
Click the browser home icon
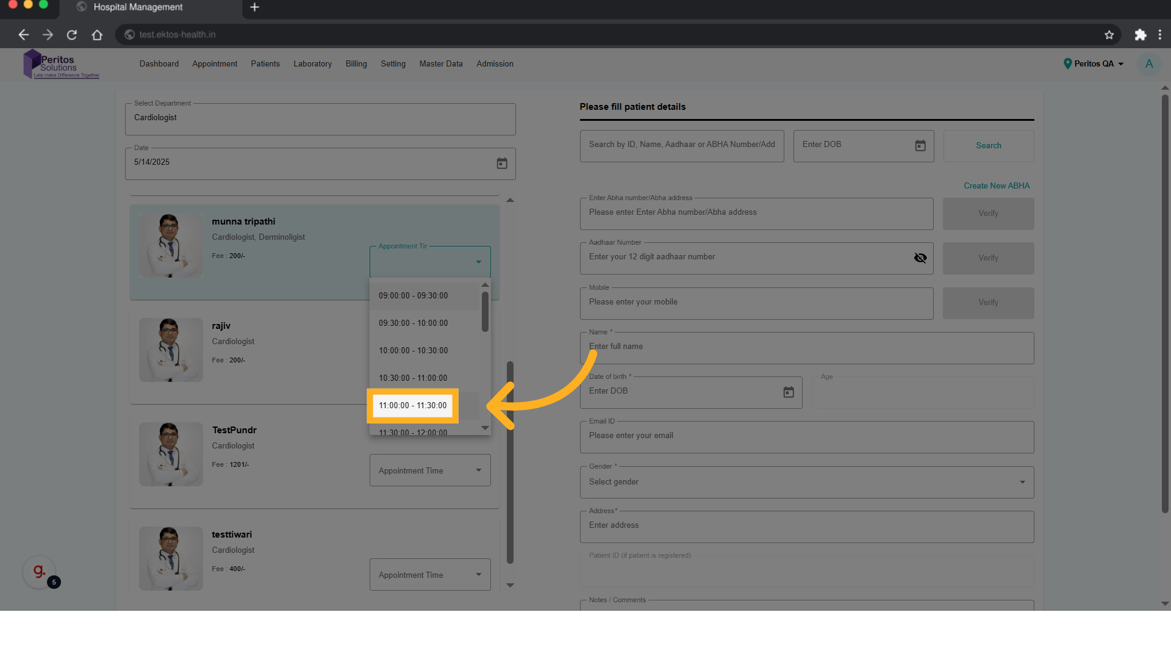click(x=97, y=35)
